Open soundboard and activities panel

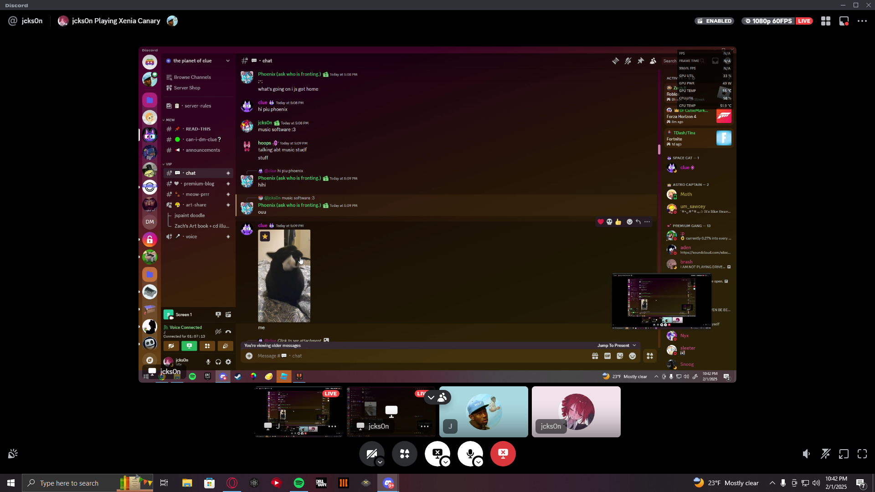pos(405,454)
